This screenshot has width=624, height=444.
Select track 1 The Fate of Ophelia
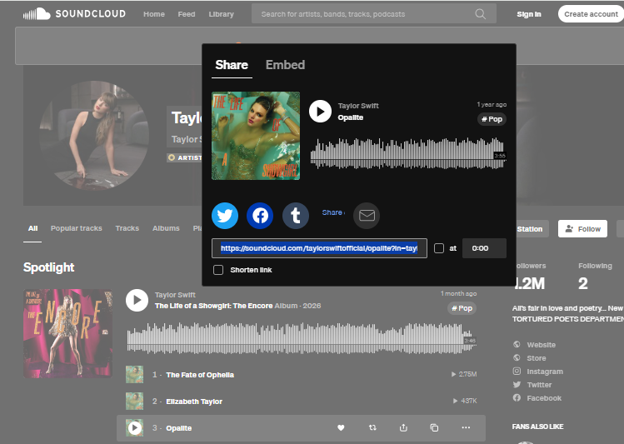coord(200,375)
